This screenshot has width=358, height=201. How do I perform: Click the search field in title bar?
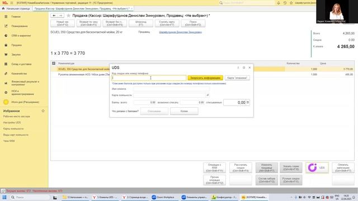click(x=247, y=3)
